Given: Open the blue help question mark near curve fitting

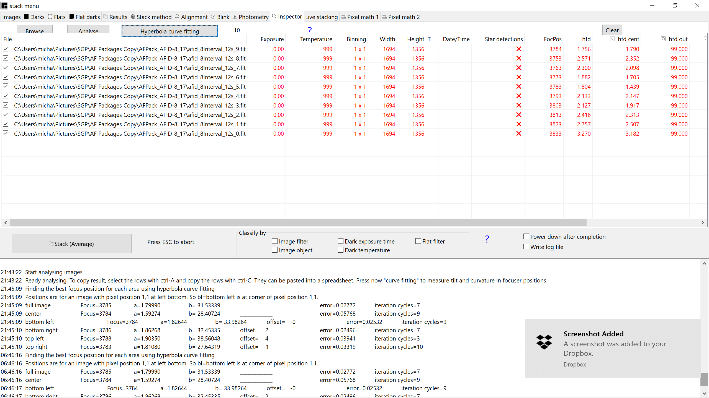Looking at the screenshot, I should 310,30.
